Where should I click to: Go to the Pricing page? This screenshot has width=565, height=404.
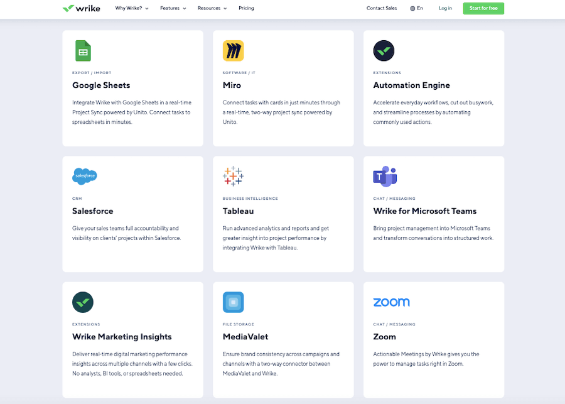click(246, 8)
